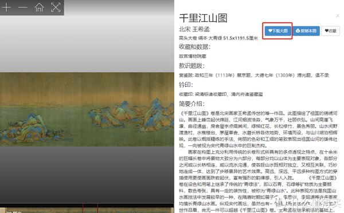
Task: Click the 收藏和数据 heading
Action: 194,47
